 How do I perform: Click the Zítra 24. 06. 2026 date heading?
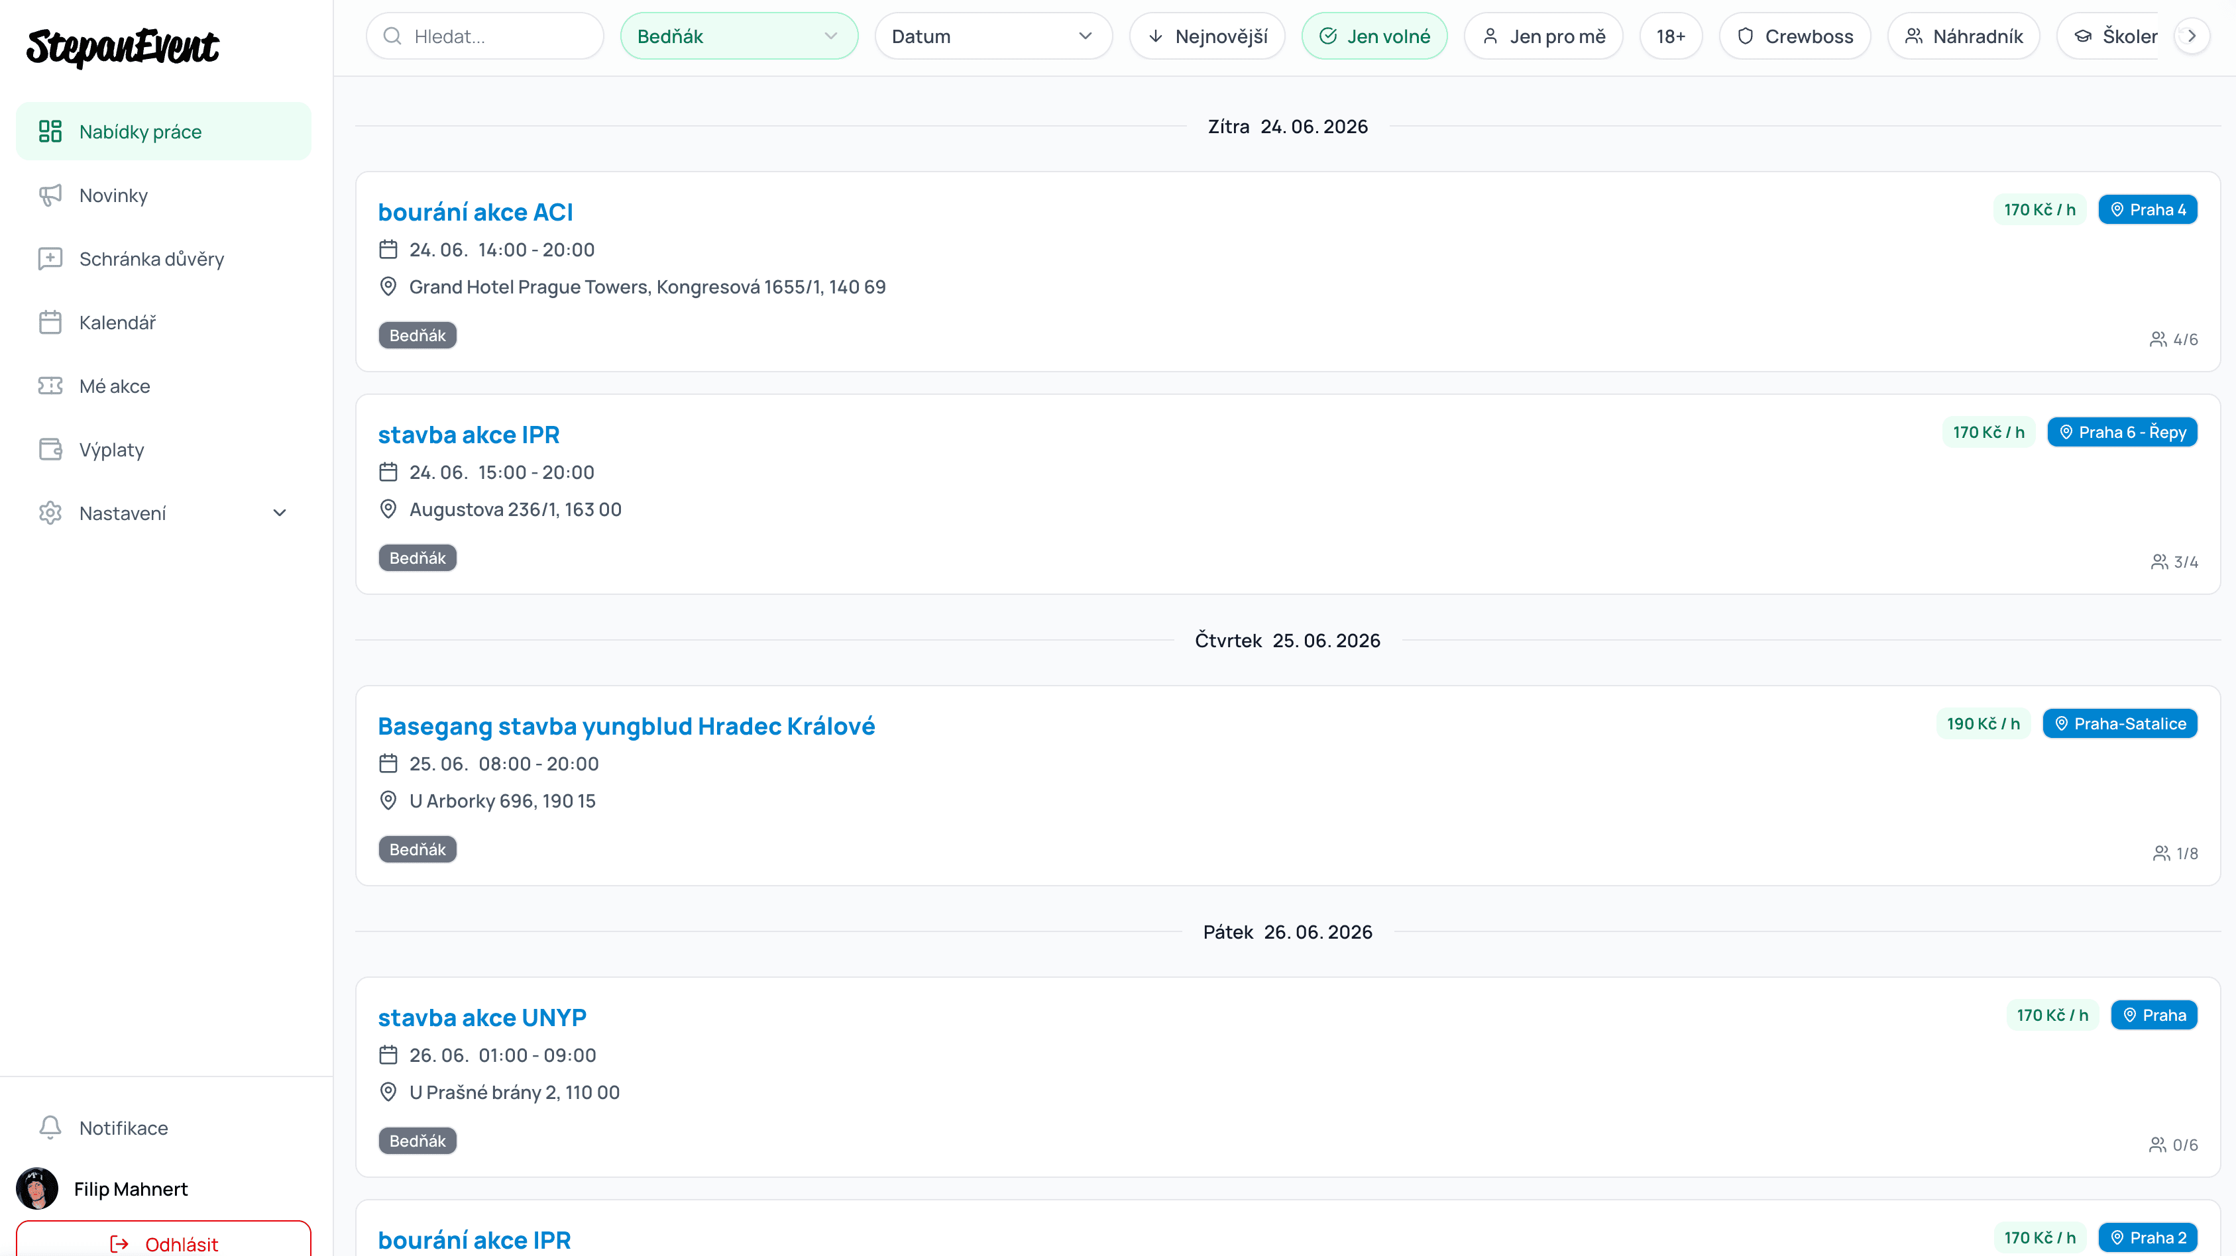1287,127
